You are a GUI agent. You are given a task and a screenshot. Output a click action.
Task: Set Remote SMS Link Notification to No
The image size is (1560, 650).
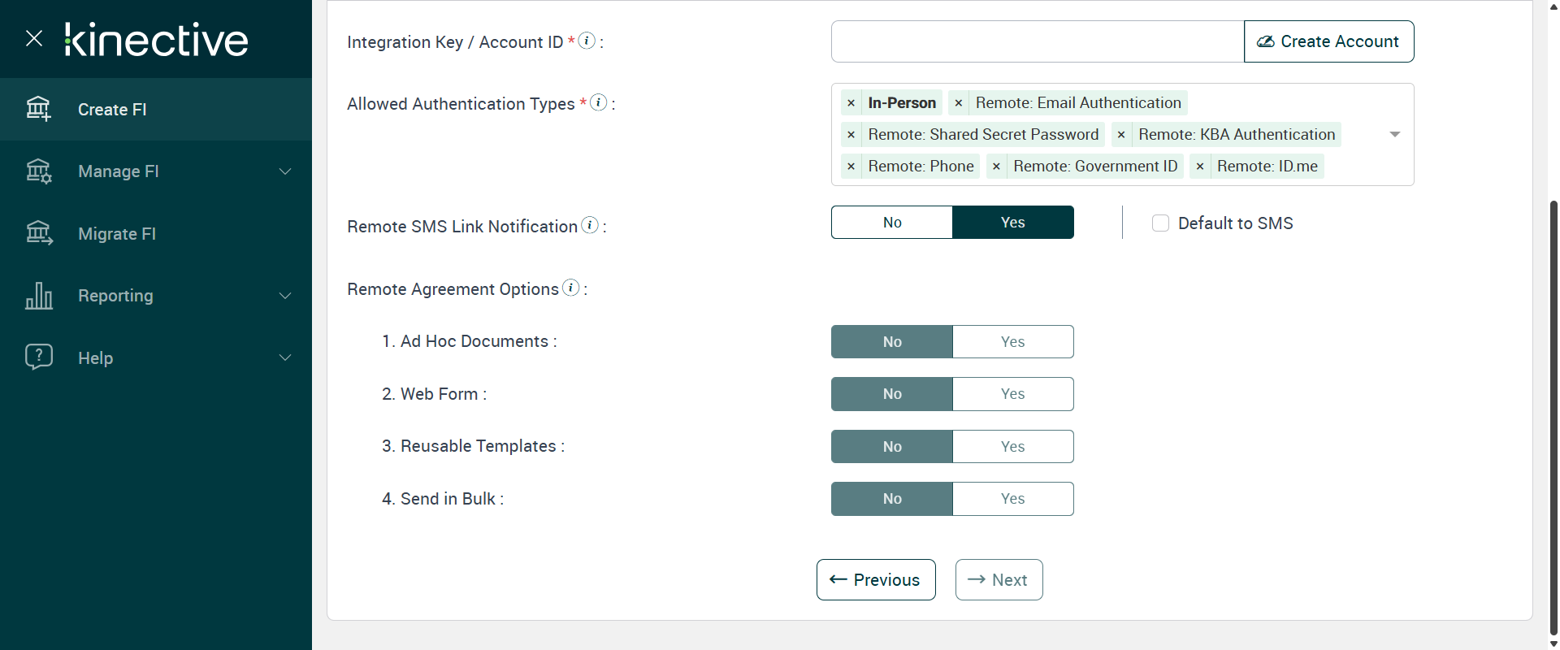pyautogui.click(x=892, y=223)
